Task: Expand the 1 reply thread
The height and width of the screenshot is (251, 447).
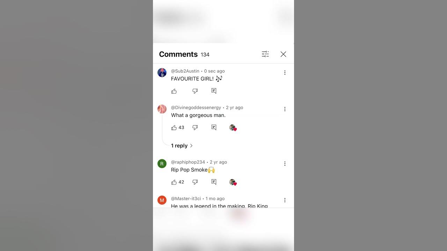Action: pos(182,146)
